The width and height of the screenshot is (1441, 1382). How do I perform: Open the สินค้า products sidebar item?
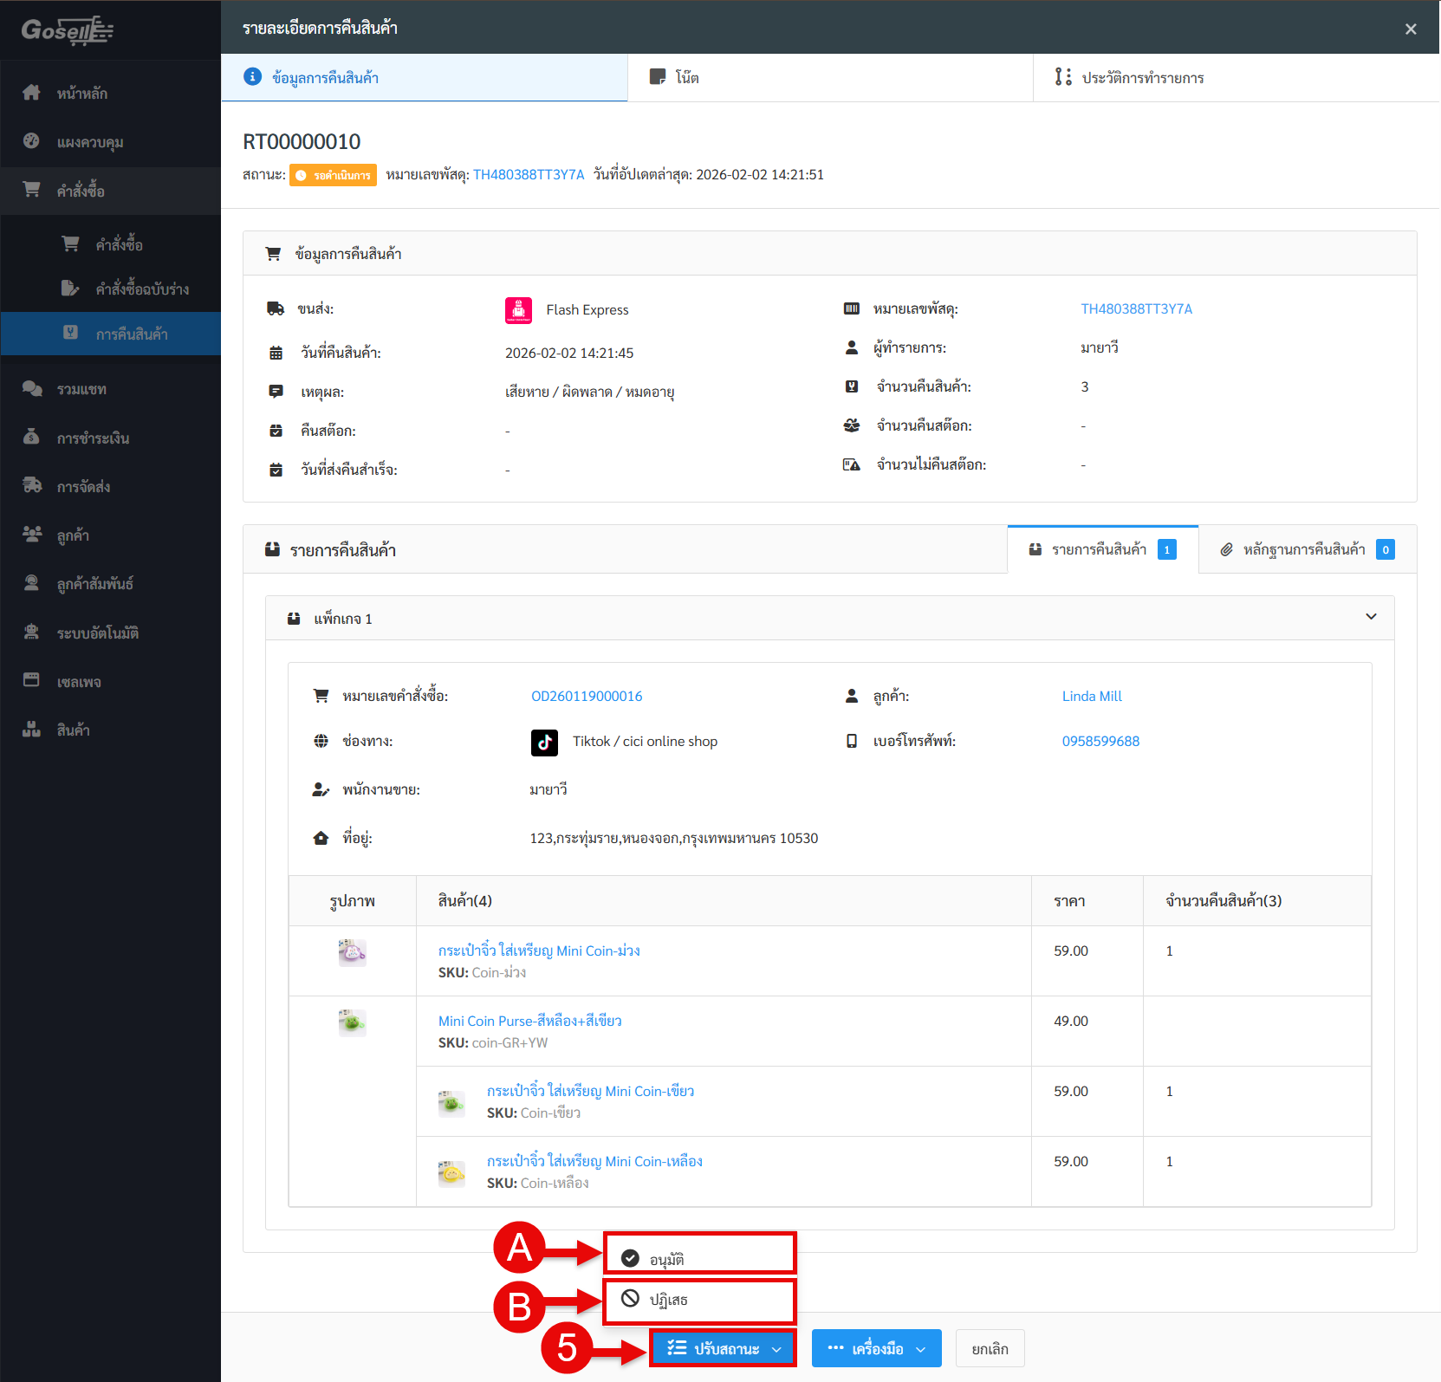click(x=74, y=730)
